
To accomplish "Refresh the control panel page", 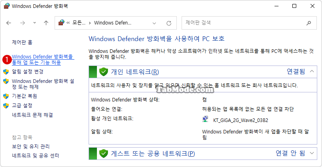I will point(169,23).
